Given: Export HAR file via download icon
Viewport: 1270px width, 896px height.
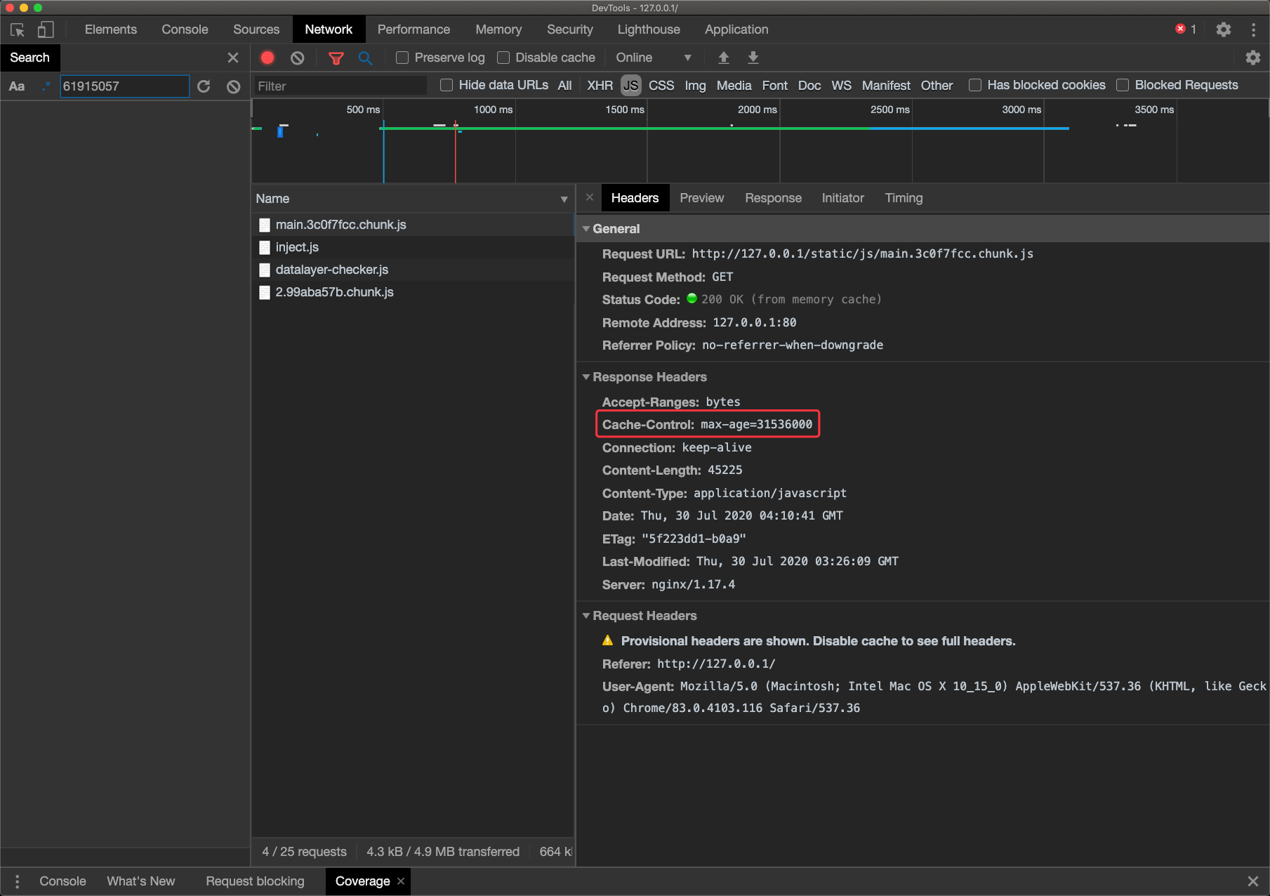Looking at the screenshot, I should (752, 58).
